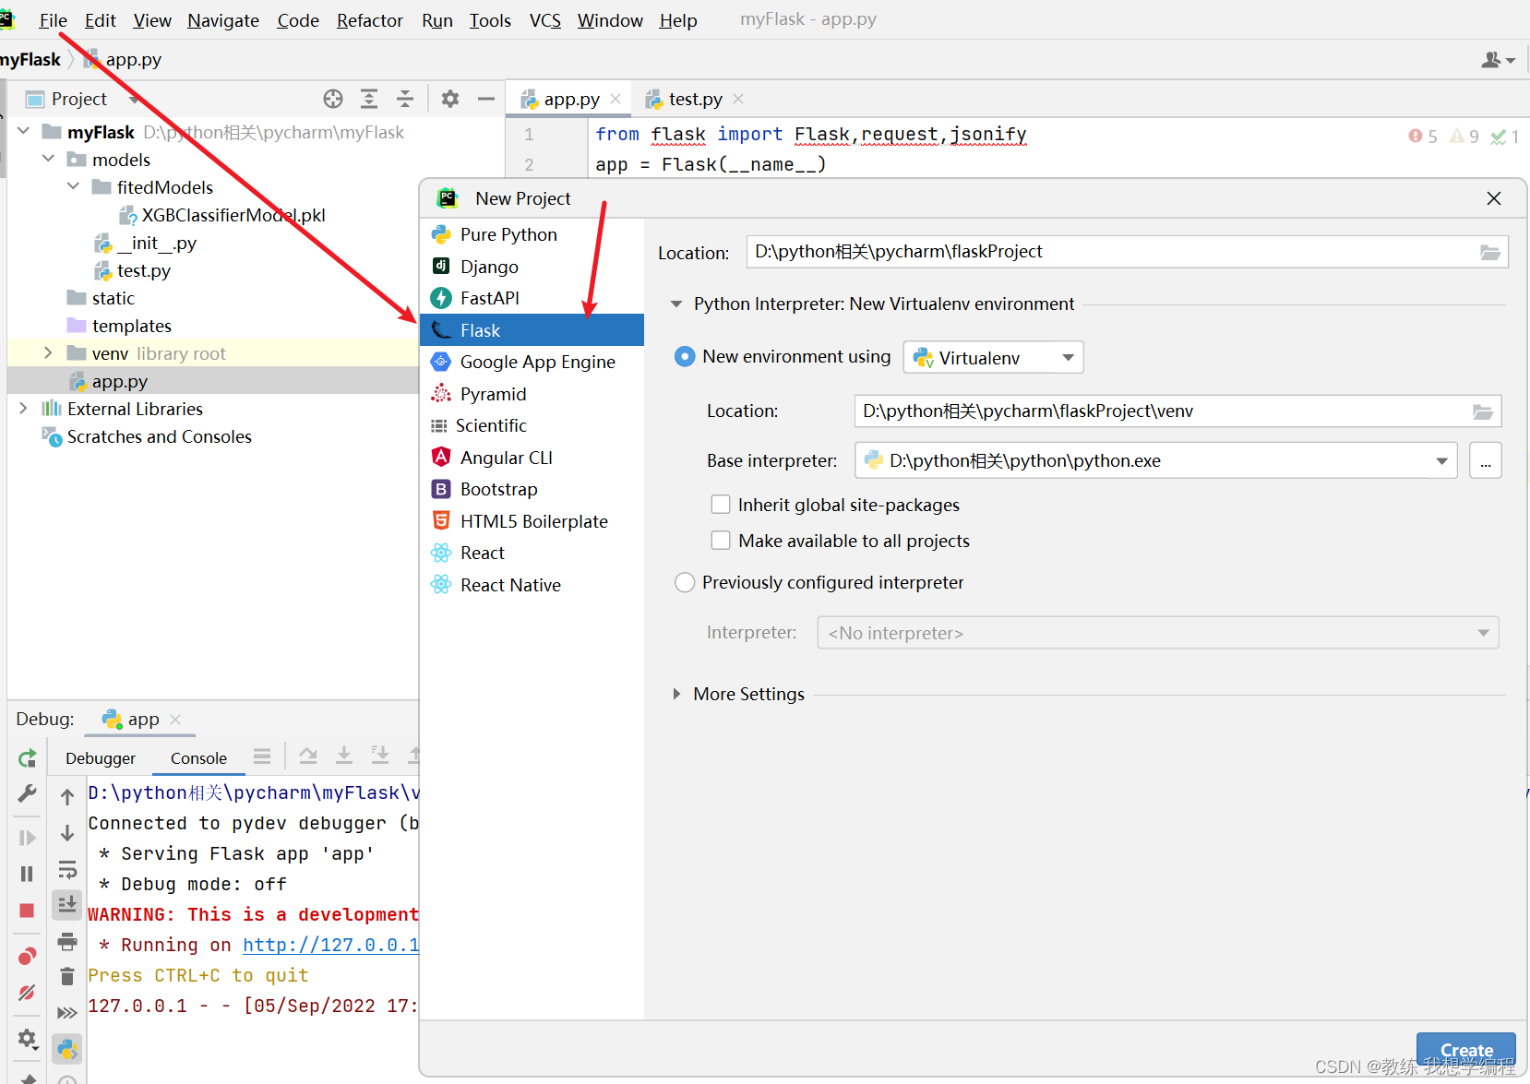
Task: Open Project panel settings gear
Action: click(450, 99)
